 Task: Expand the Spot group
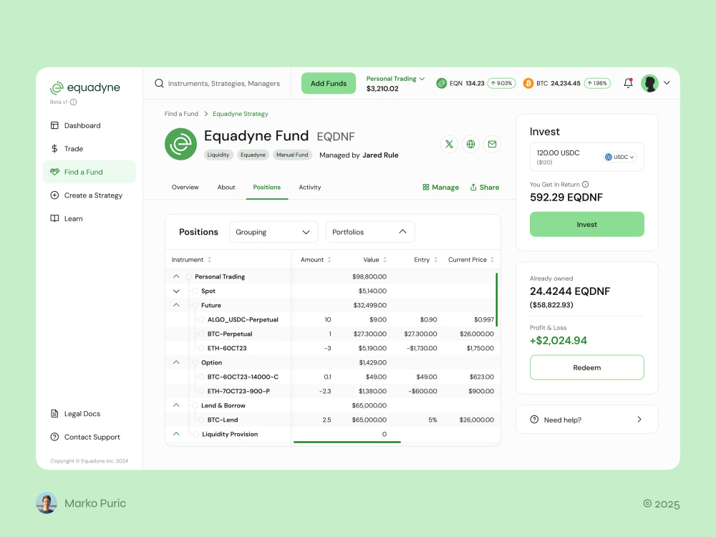click(176, 291)
